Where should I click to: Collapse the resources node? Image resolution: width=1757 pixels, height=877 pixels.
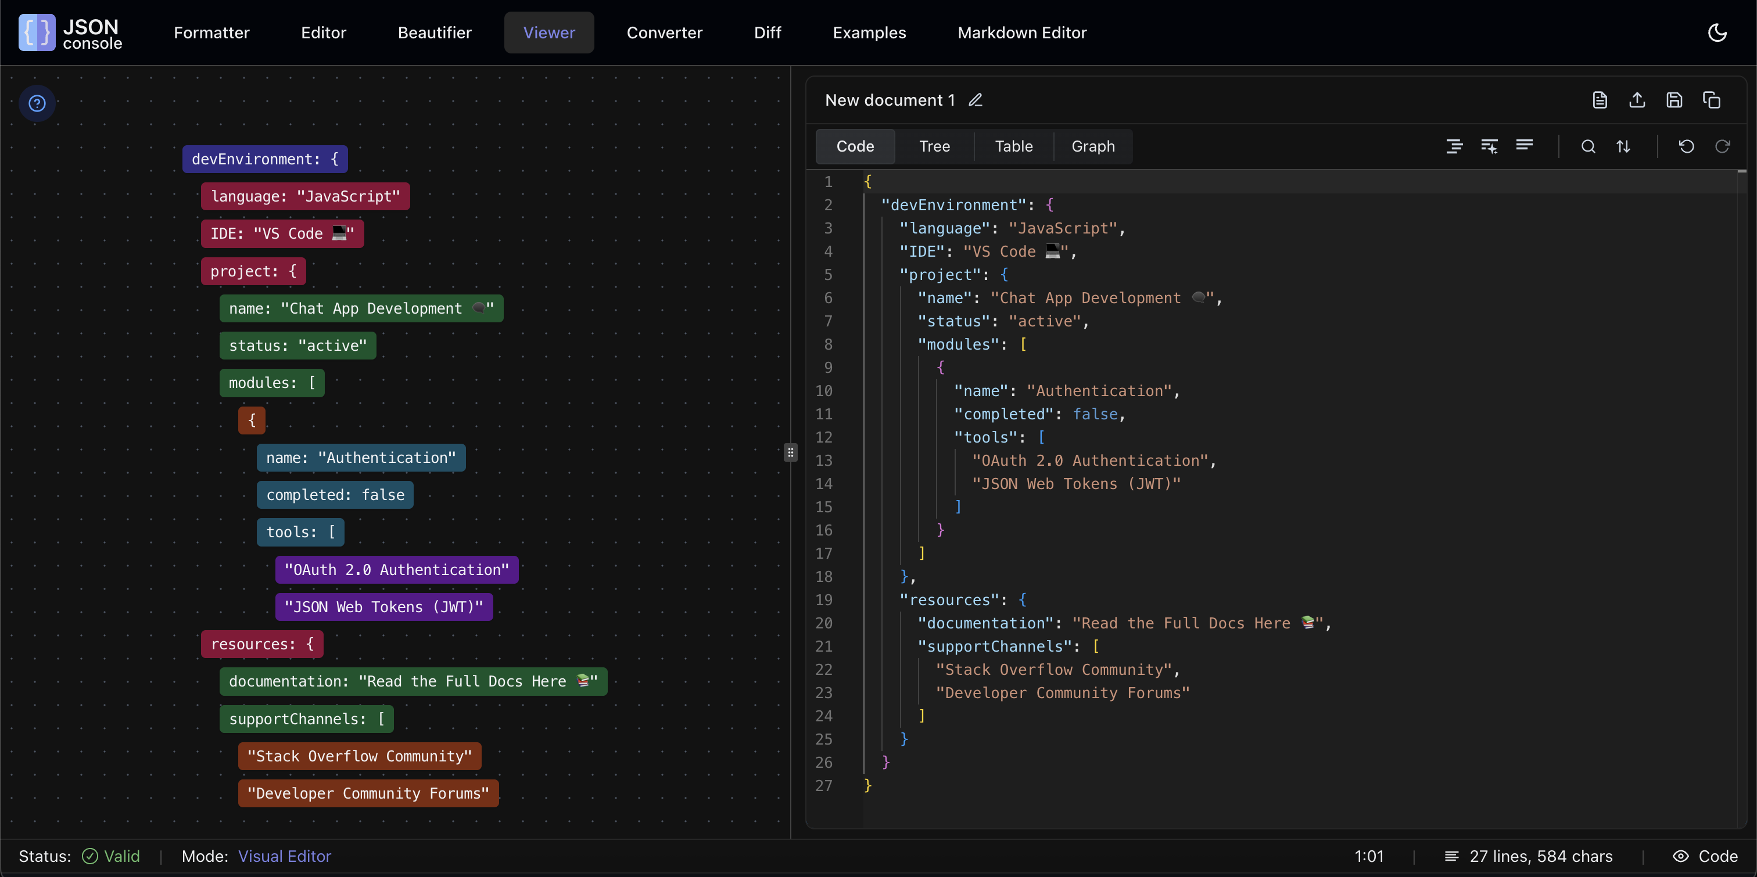262,644
